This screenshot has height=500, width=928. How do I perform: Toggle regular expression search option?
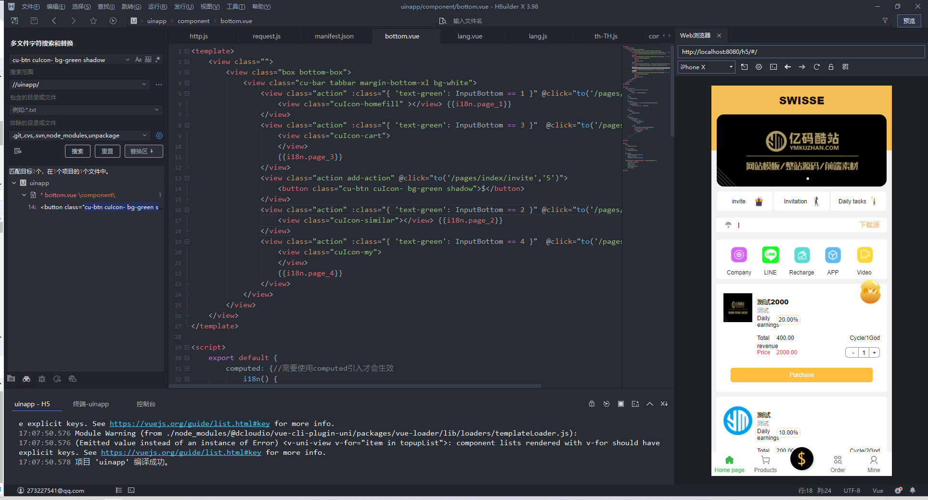click(x=158, y=60)
